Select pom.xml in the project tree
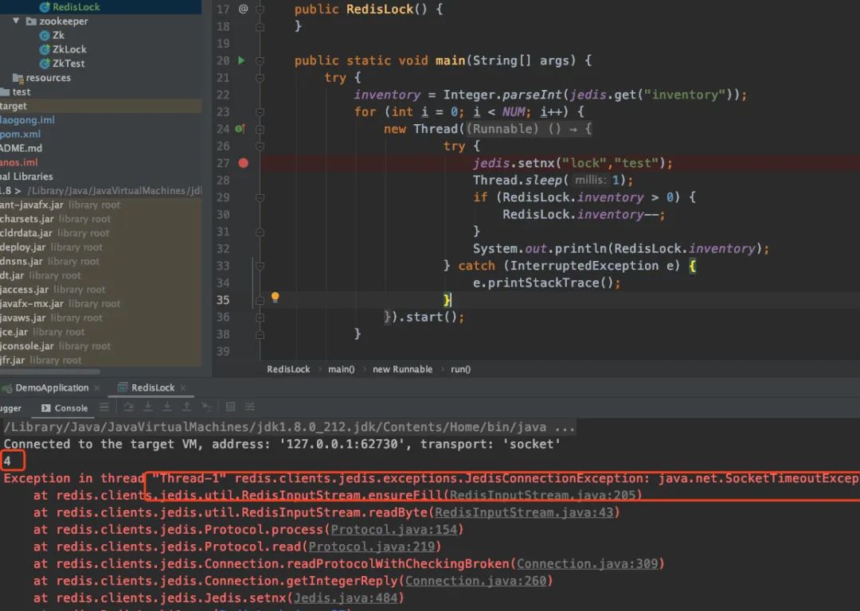The image size is (860, 611). tap(20, 134)
